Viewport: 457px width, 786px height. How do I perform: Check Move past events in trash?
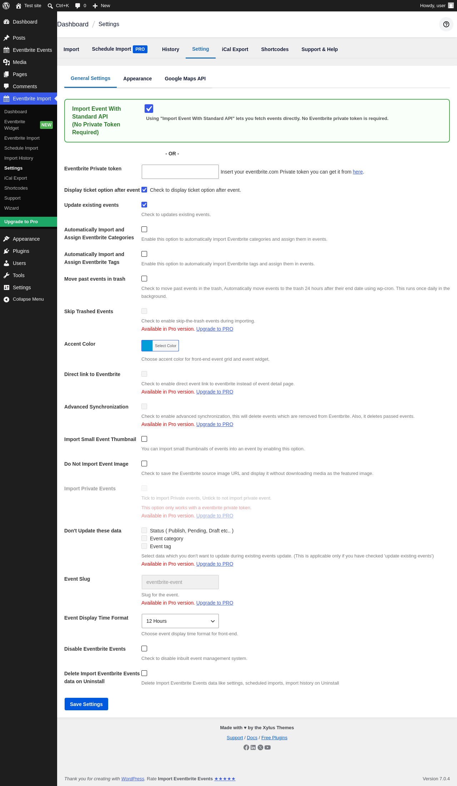[x=144, y=279]
